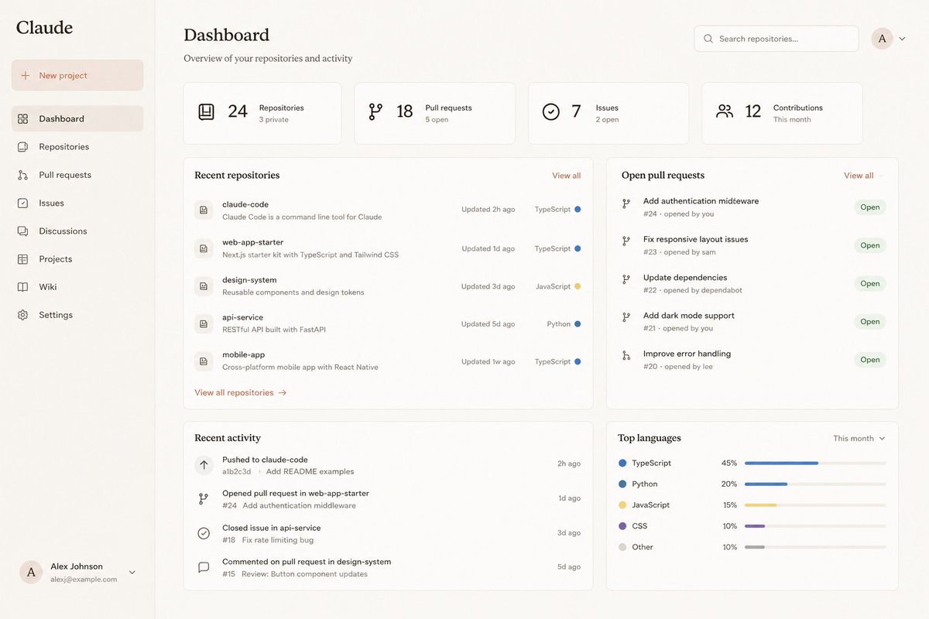Click the plus icon on New project
The height and width of the screenshot is (619, 929).
tap(25, 76)
